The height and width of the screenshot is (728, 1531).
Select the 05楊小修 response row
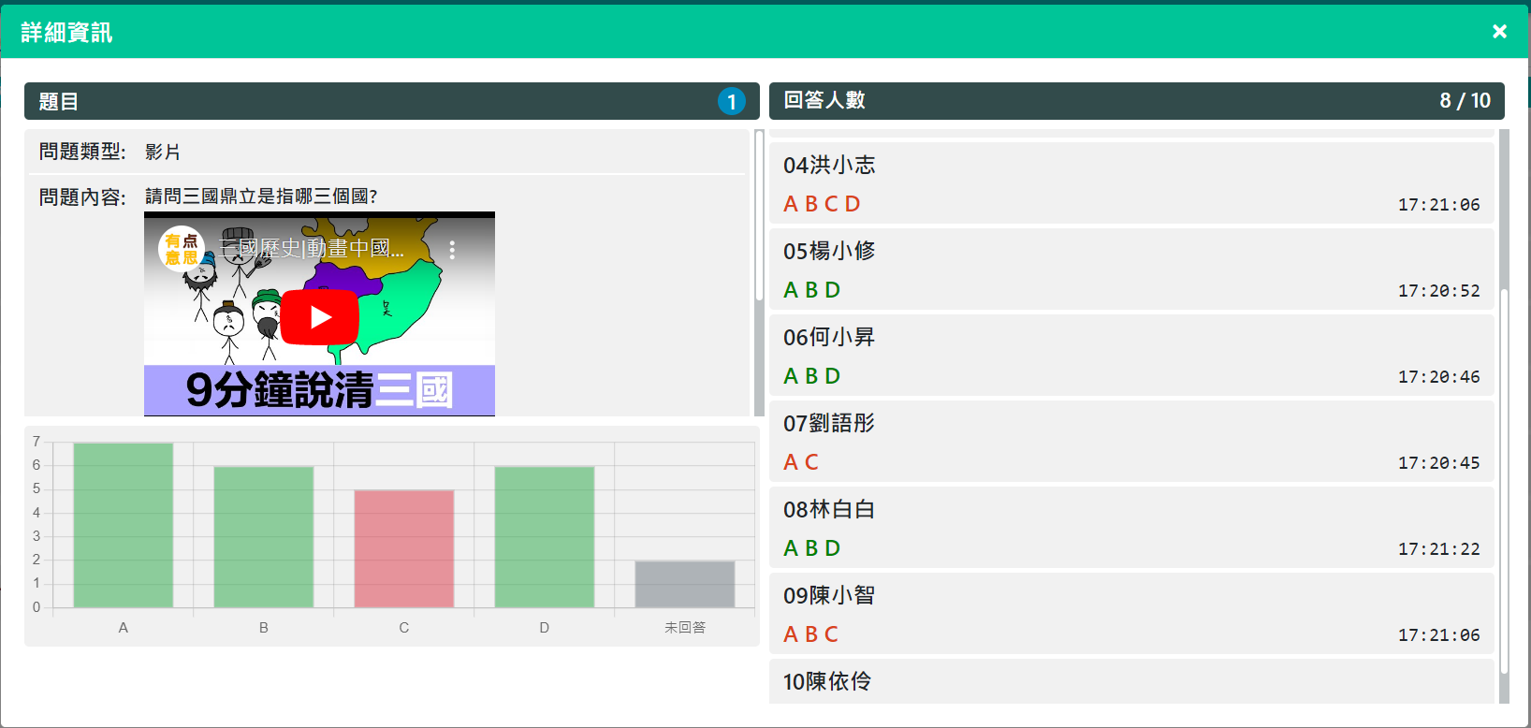point(1131,269)
